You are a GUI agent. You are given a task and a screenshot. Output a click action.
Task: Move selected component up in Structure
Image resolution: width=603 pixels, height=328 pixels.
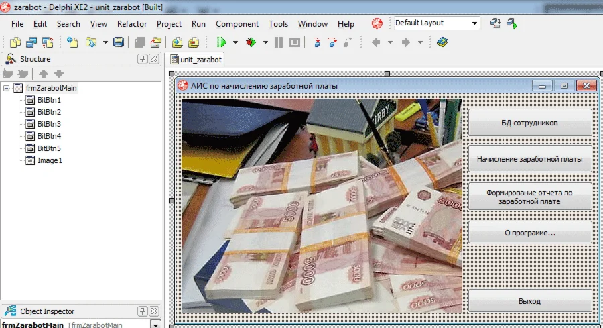coord(44,74)
